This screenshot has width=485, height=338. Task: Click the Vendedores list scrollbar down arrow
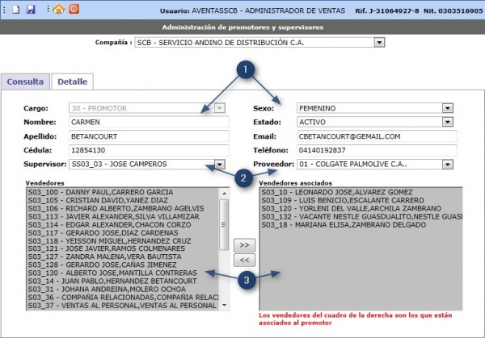click(x=224, y=305)
